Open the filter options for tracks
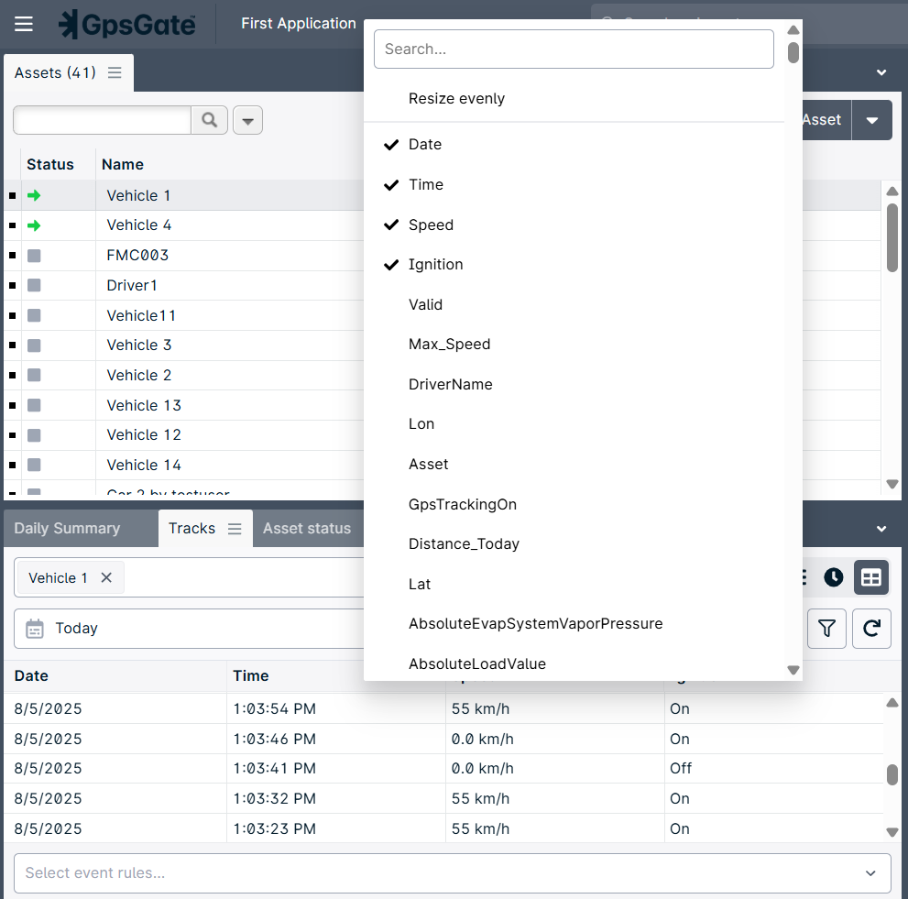The height and width of the screenshot is (899, 908). pos(826,629)
